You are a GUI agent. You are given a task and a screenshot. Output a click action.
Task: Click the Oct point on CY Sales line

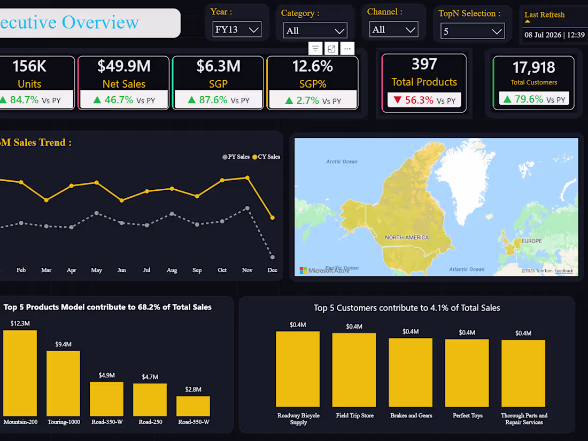pos(222,180)
